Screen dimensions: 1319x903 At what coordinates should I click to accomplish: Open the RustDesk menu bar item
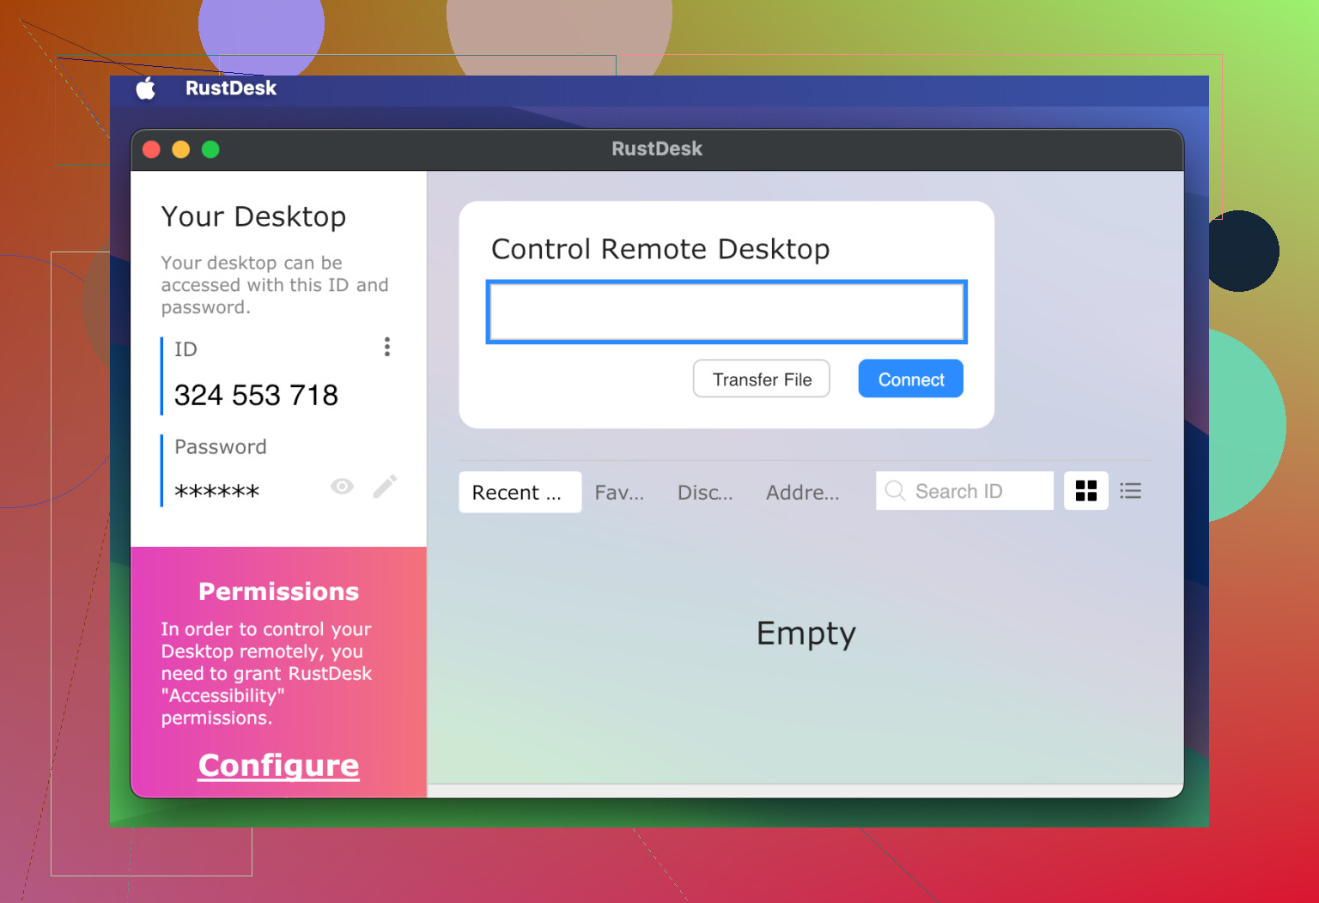coord(231,88)
